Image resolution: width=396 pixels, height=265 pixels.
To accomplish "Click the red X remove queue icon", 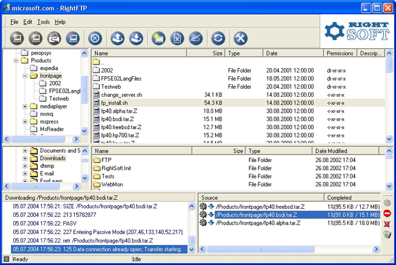I will pos(387,224).
